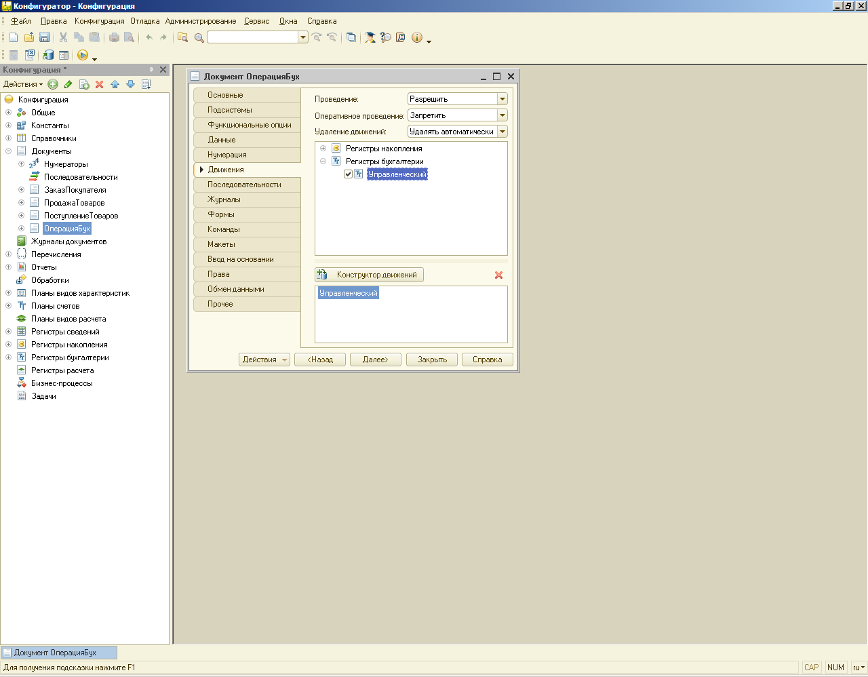
Task: Click the pencil edit icon in the Configuration panel
Action: pyautogui.click(x=68, y=84)
